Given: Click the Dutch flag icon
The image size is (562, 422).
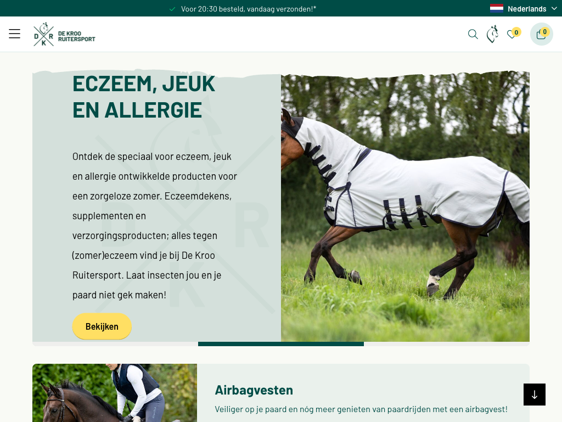Looking at the screenshot, I should (x=496, y=8).
